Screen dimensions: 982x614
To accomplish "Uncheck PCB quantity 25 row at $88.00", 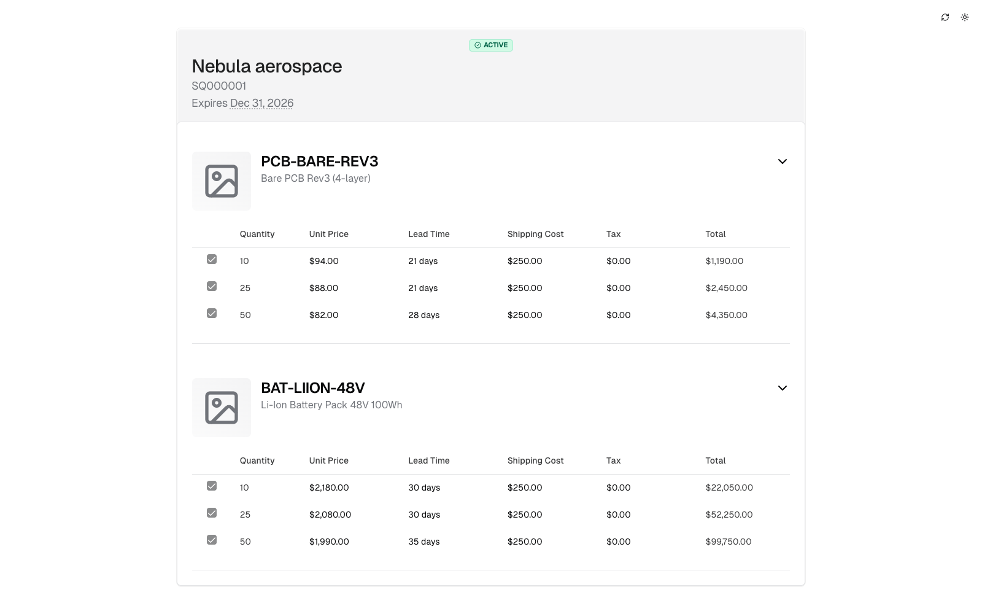I will tap(212, 286).
